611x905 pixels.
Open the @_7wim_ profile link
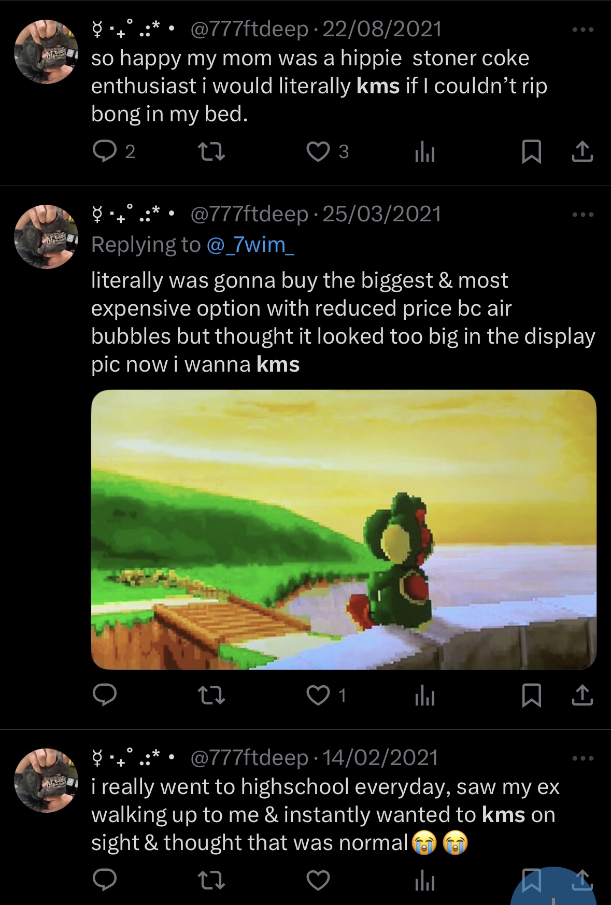click(x=250, y=245)
